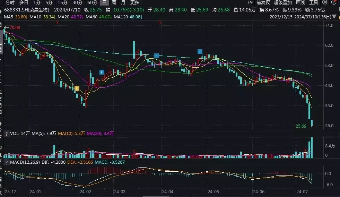Click the 24-05 date axis label
Image resolution: width=340 pixels, height=197 pixels.
pyautogui.click(x=213, y=192)
